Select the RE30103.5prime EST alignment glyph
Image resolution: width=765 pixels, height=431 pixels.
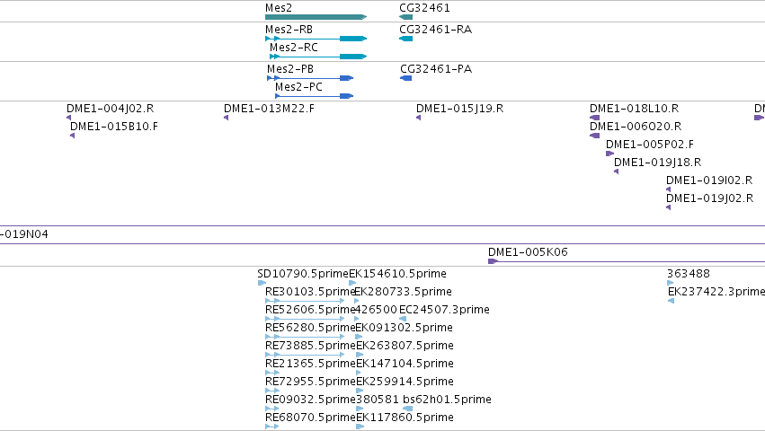305,301
